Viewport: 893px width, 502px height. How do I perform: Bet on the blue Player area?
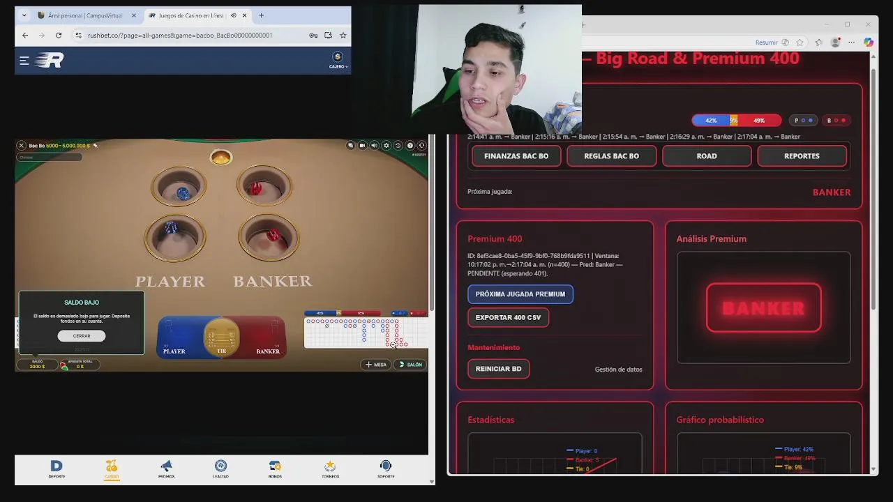[x=180, y=338]
